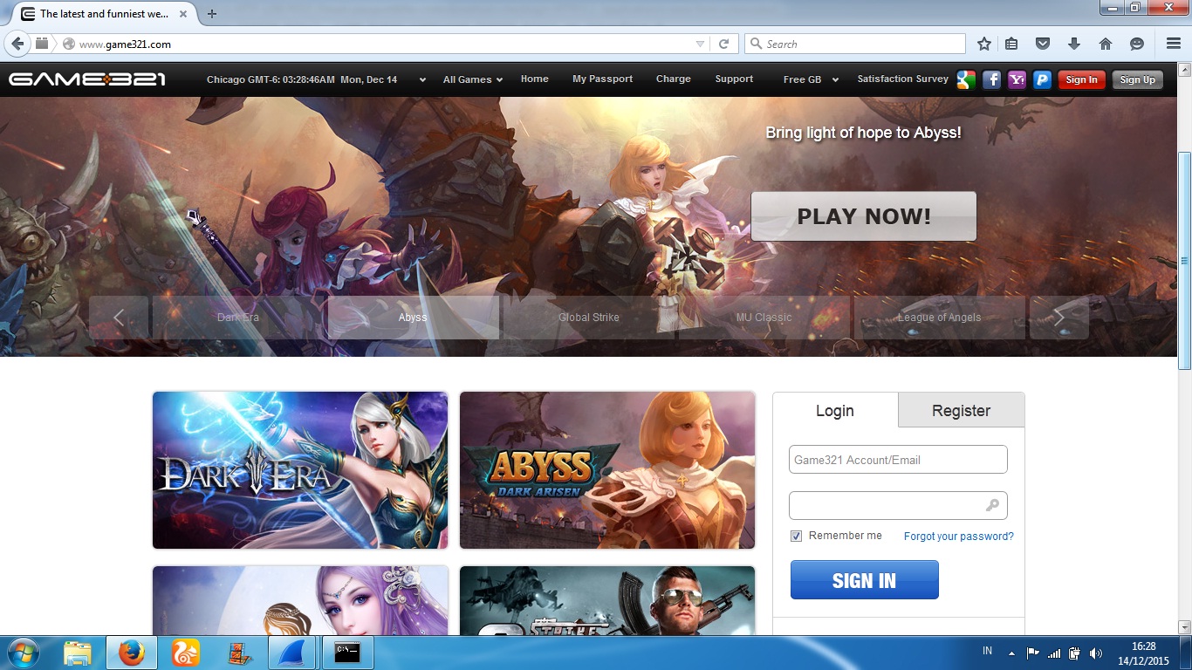Image resolution: width=1192 pixels, height=670 pixels.
Task: Click the password input field
Action: [898, 505]
